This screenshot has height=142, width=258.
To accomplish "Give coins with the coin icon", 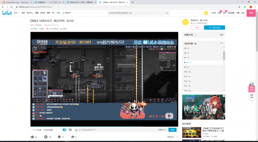I will (x=46, y=137).
